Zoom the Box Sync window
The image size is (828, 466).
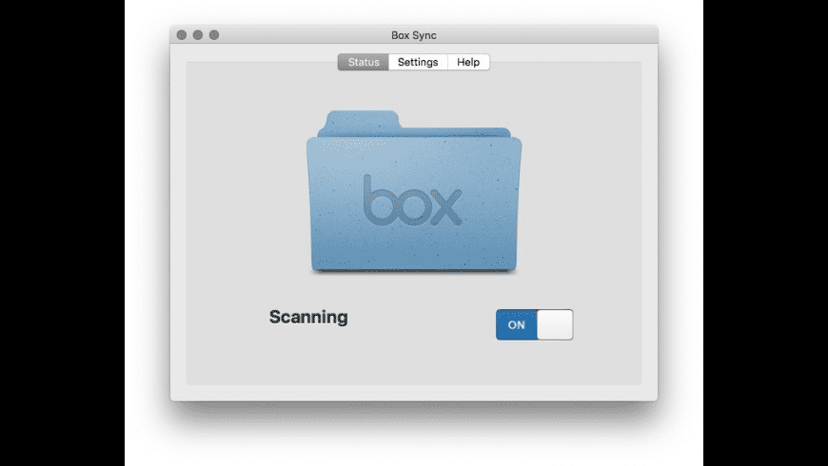214,35
